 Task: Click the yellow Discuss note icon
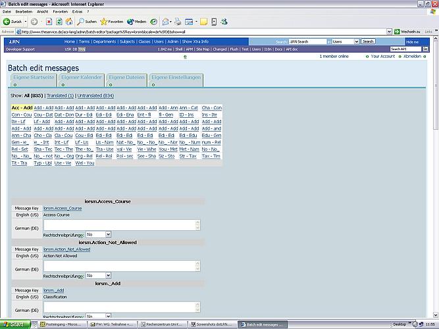[203, 22]
